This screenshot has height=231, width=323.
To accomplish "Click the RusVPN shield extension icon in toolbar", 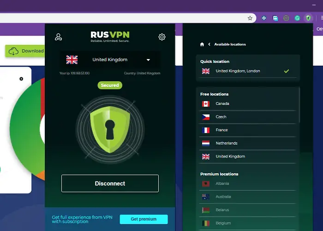I will click(x=308, y=18).
